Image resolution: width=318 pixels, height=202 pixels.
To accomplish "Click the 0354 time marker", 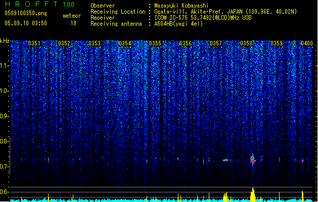I will 125,43.
